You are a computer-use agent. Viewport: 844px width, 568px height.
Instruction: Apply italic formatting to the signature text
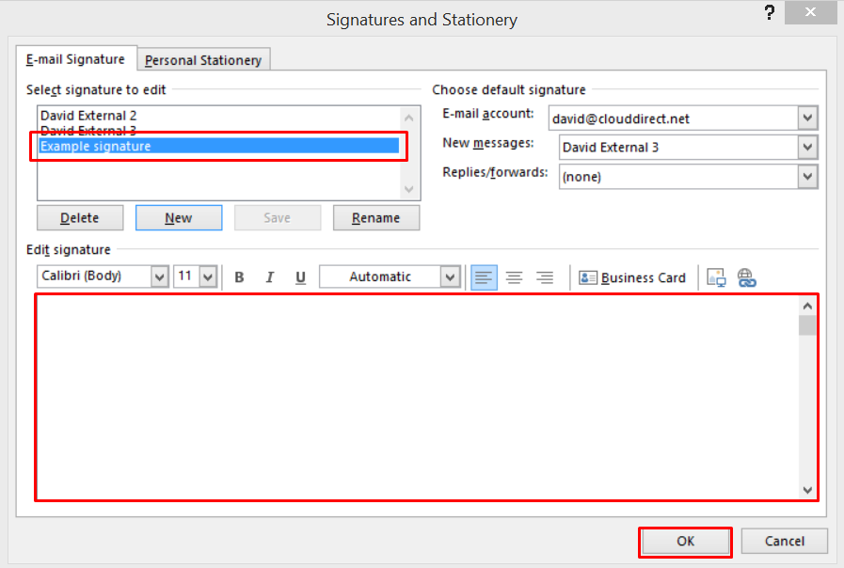[270, 276]
